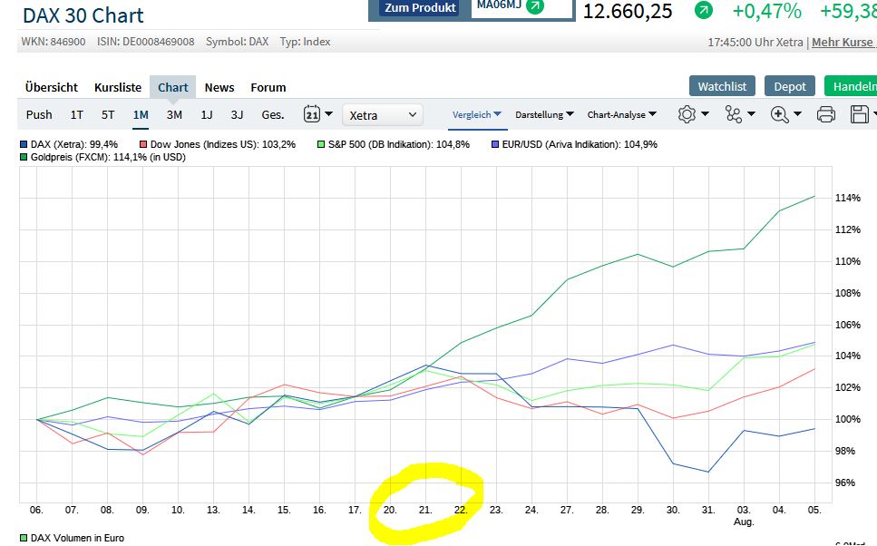Viewport: 877px width, 546px height.
Task: Click the x-axis date label 27.
Action: 567,511
